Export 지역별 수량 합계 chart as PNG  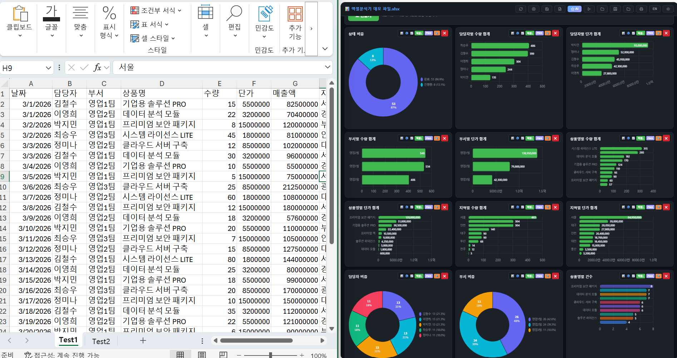coord(539,207)
